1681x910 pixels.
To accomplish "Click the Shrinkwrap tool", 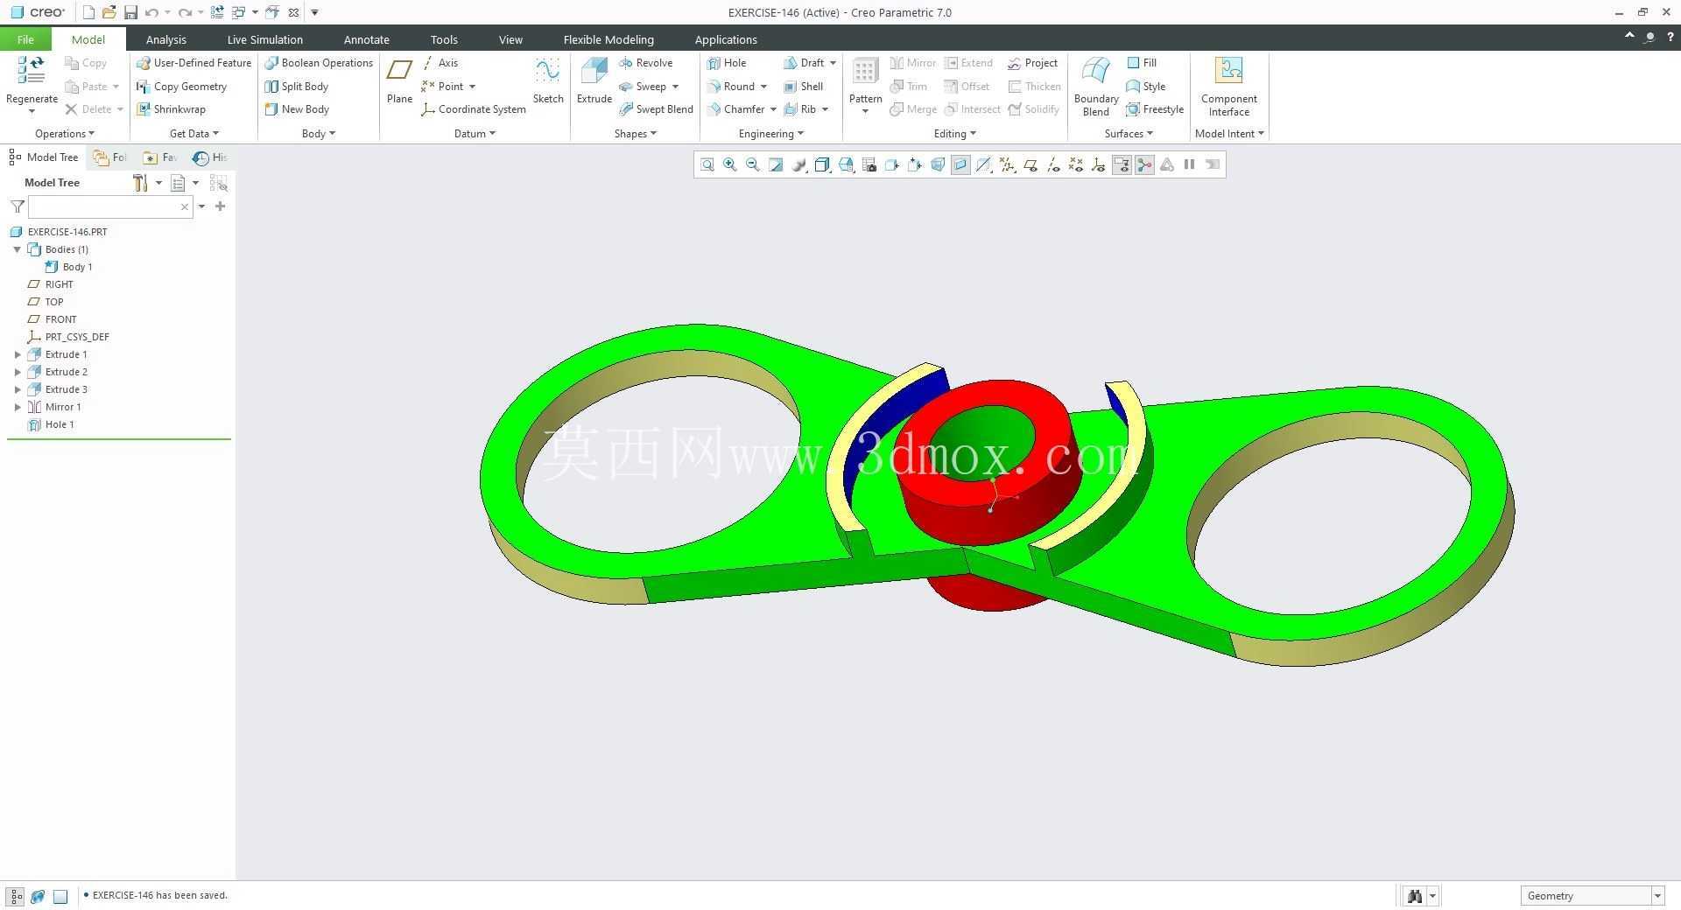I will coord(171,109).
